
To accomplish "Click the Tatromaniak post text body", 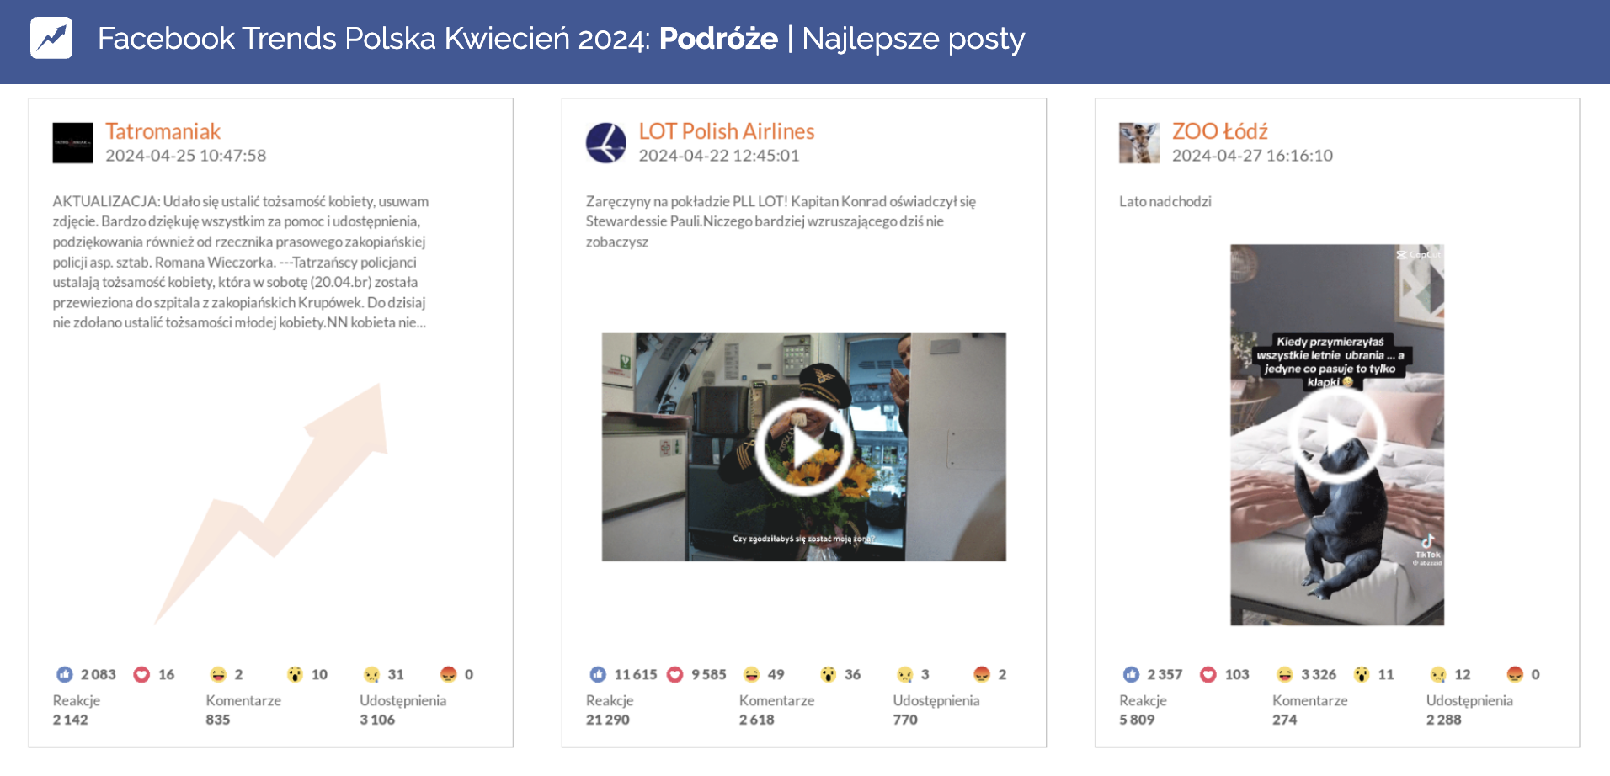I will coord(241,262).
